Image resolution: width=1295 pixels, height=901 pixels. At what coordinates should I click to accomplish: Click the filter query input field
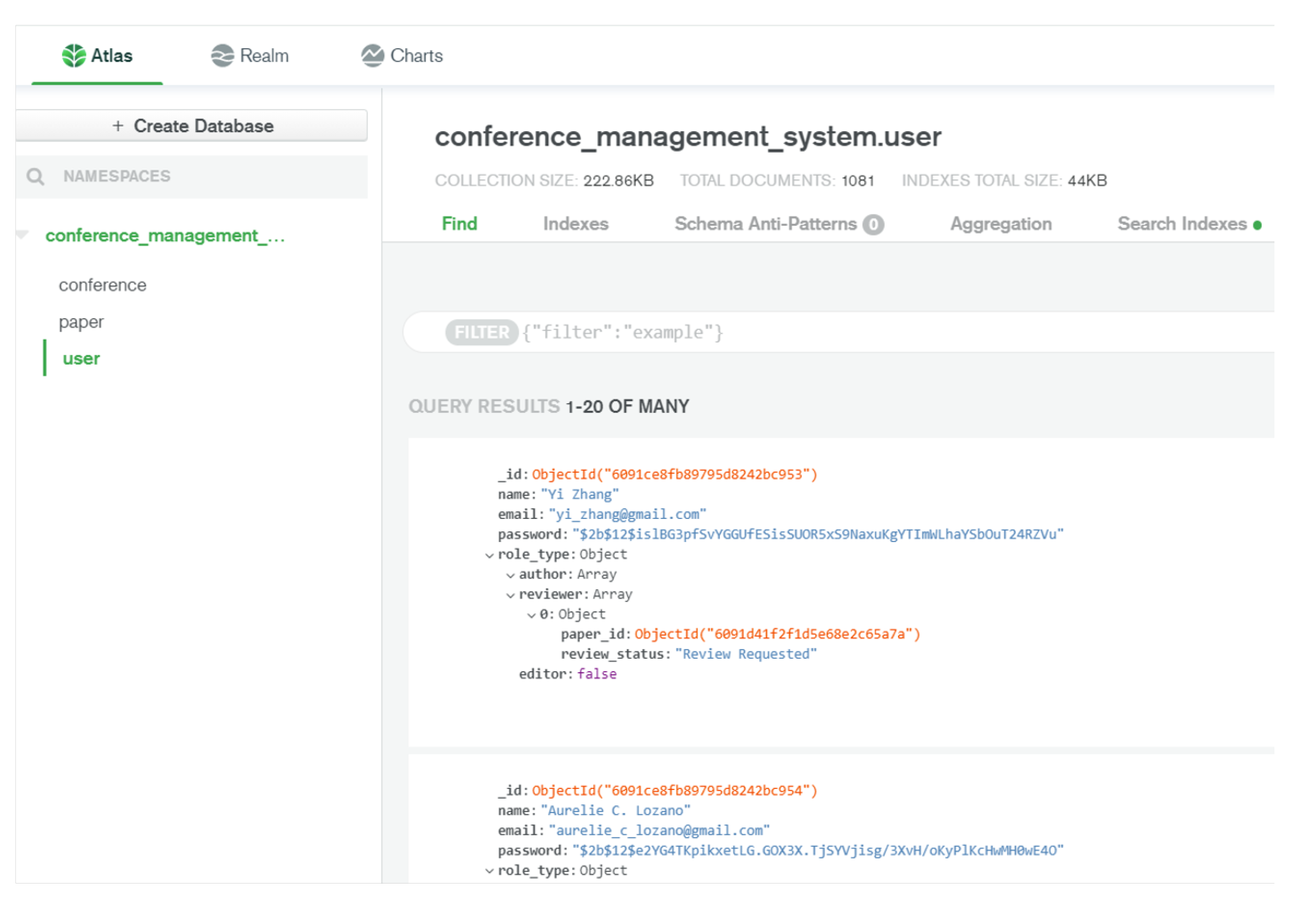840,332
